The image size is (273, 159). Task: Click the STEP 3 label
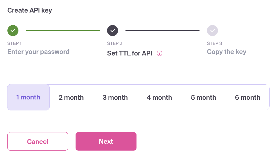pos(214,43)
